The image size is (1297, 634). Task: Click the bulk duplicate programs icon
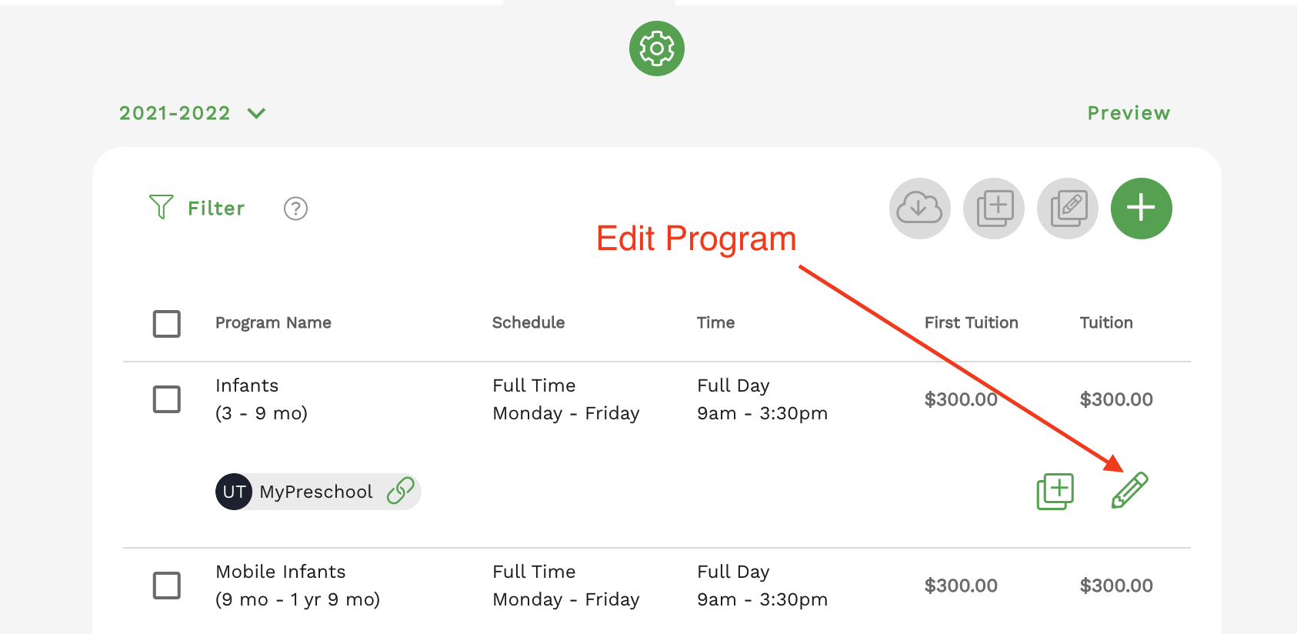point(994,209)
